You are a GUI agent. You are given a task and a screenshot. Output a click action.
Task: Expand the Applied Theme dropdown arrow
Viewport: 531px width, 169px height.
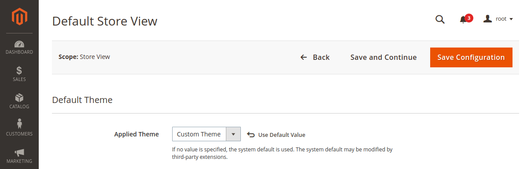tap(233, 134)
